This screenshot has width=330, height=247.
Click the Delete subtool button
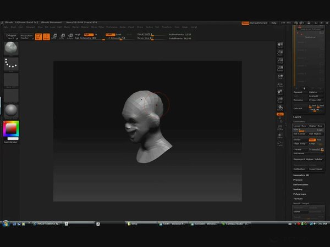[316, 92]
